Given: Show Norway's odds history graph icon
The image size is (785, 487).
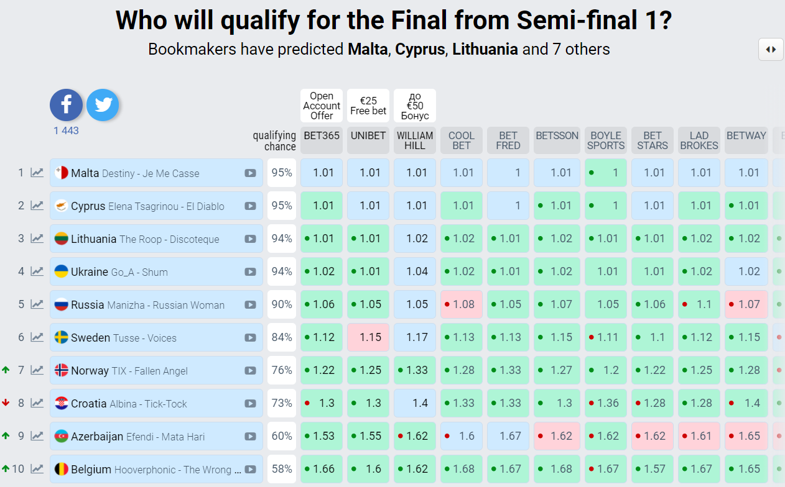Looking at the screenshot, I should point(37,370).
